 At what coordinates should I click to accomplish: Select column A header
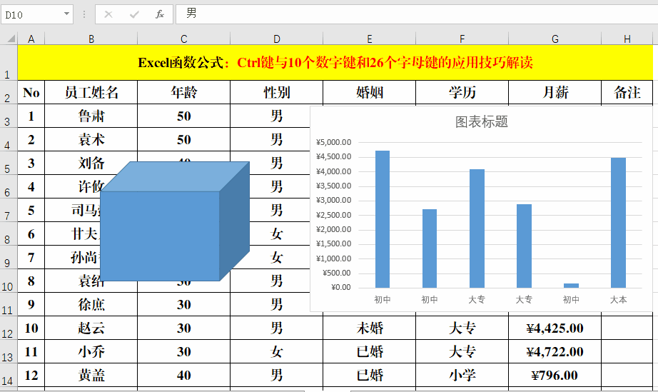click(x=31, y=39)
